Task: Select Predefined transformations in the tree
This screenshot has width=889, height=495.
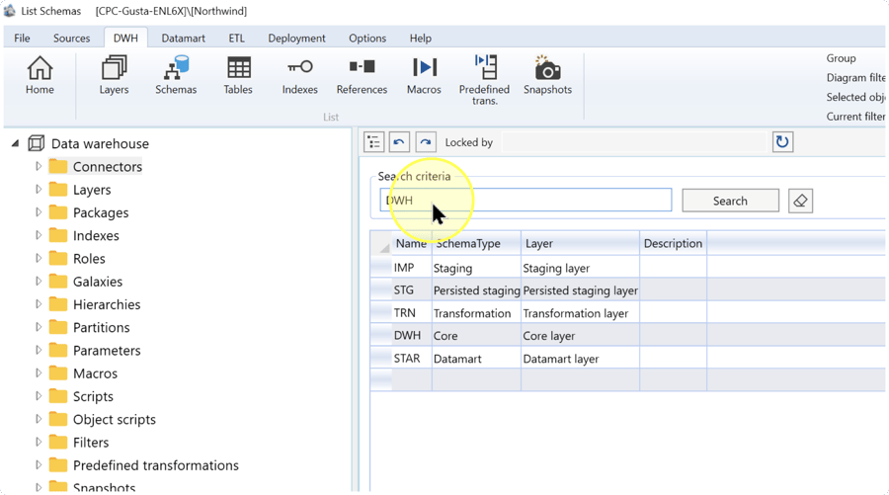Action: (x=156, y=465)
